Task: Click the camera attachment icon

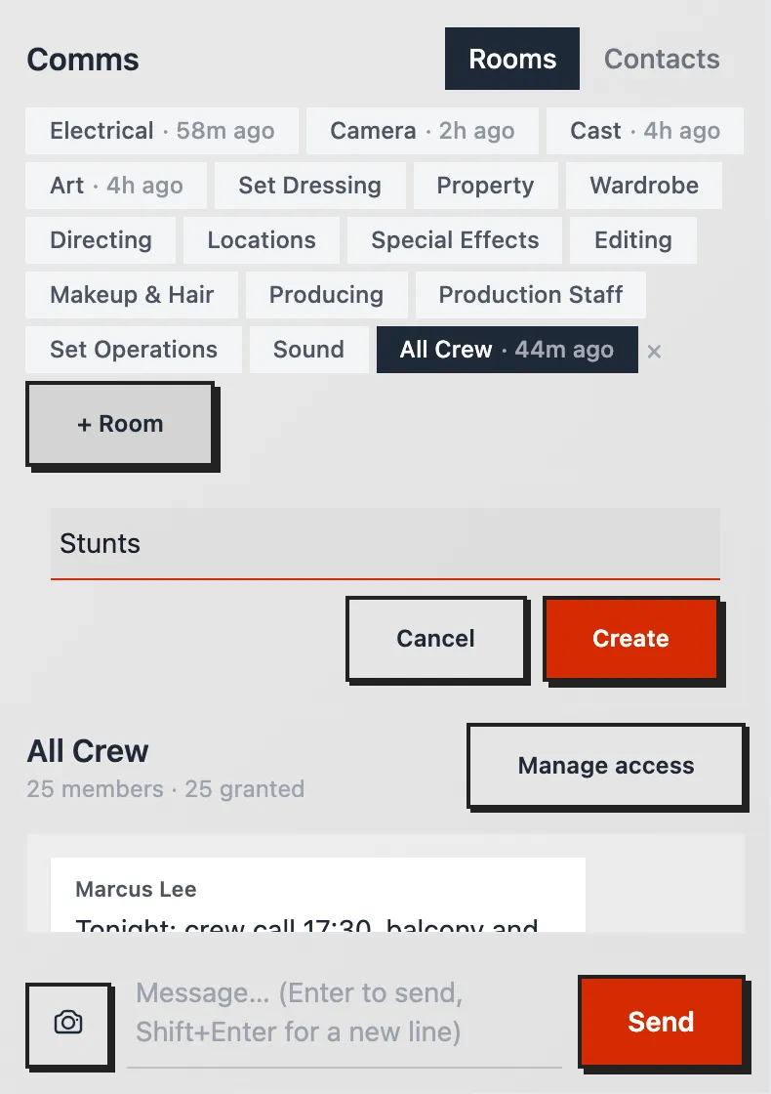Action: pyautogui.click(x=68, y=1023)
